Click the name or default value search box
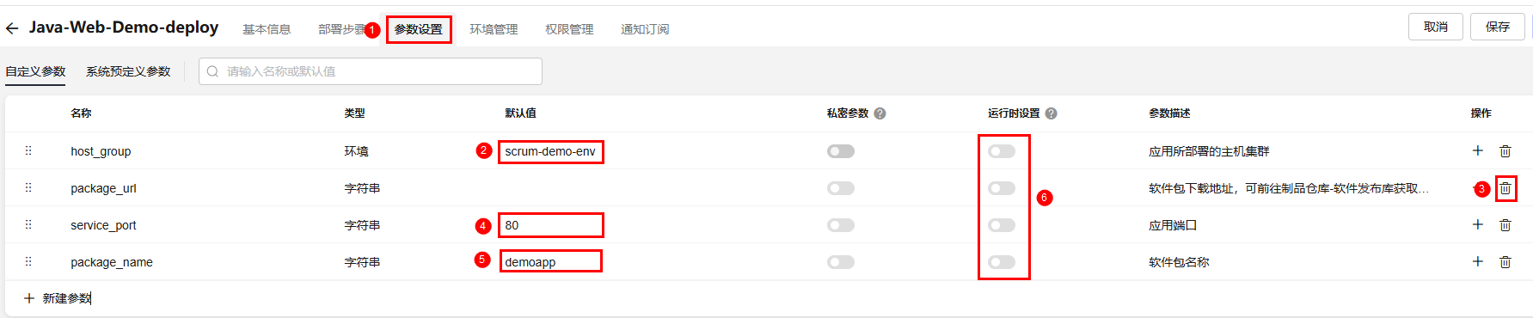Screen dimensions: 1533x318 [371, 71]
